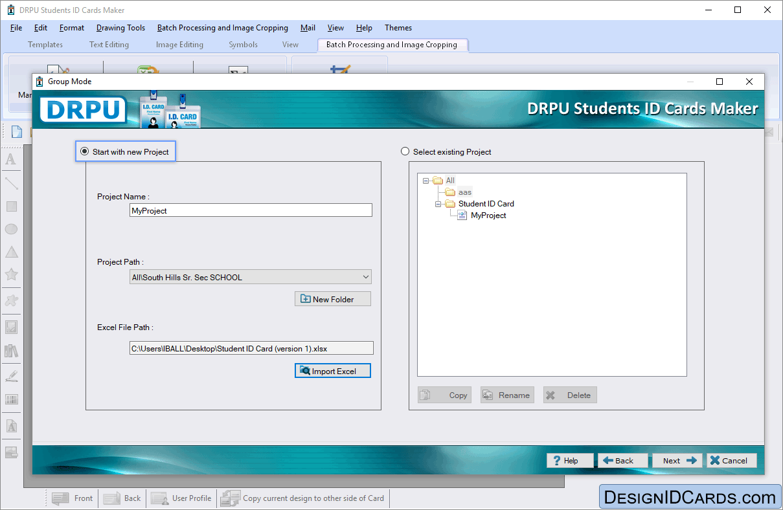Click the Import Excel button
The image size is (783, 510).
click(x=333, y=371)
